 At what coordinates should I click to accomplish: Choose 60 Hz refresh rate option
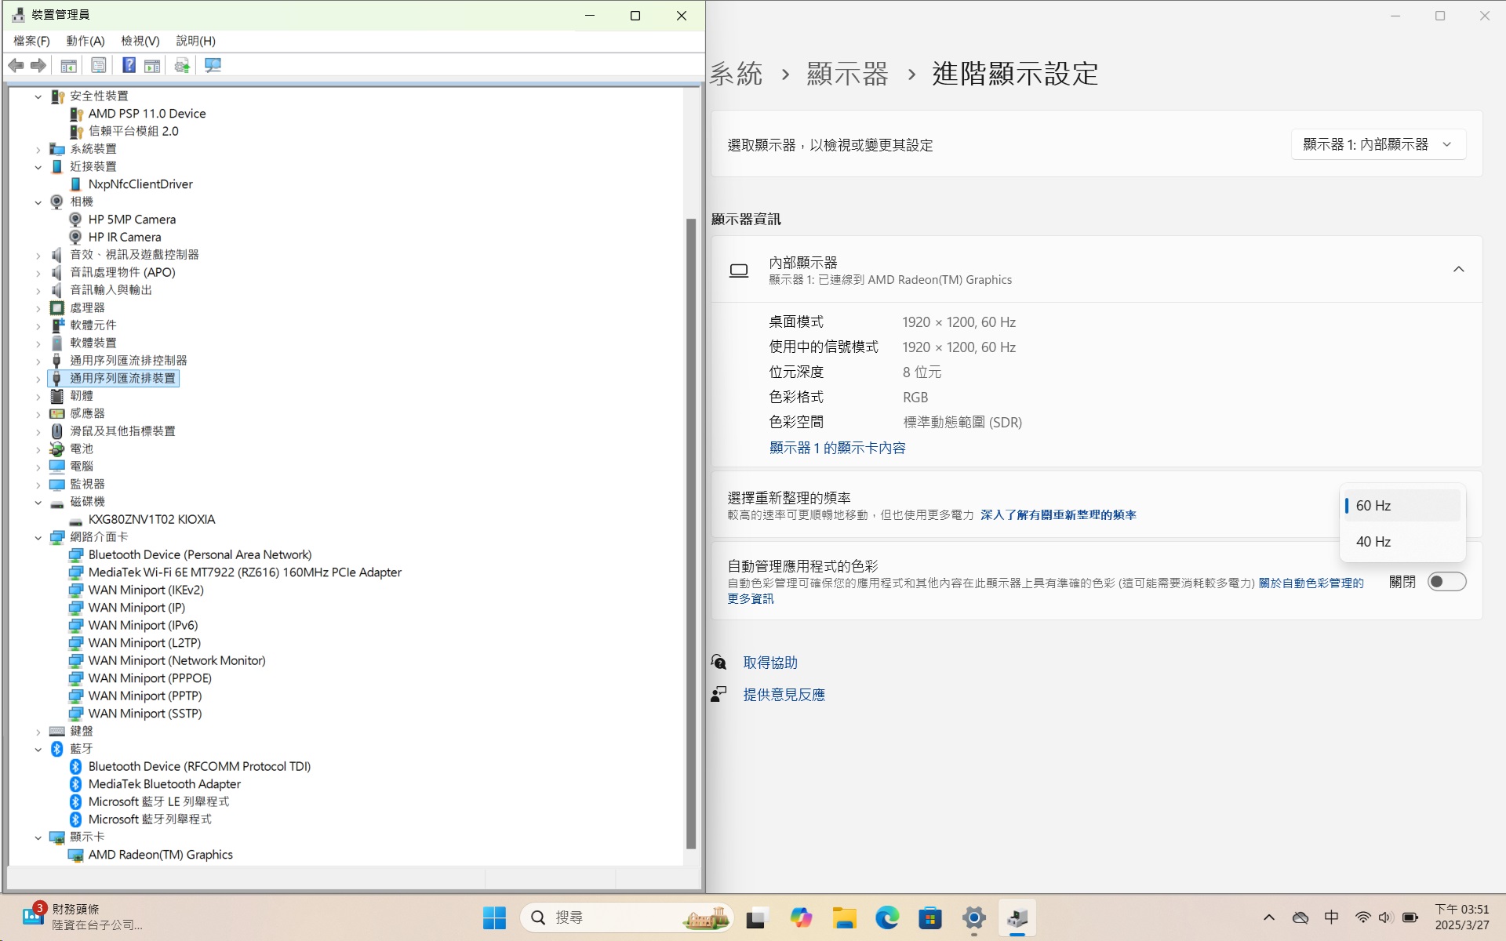(x=1402, y=506)
